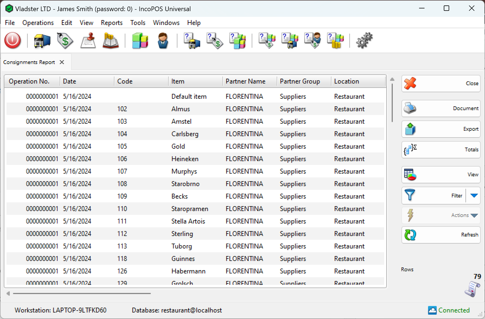The width and height of the screenshot is (485, 319).
Task: Open report icon with cubes and dollar
Action: [267, 41]
